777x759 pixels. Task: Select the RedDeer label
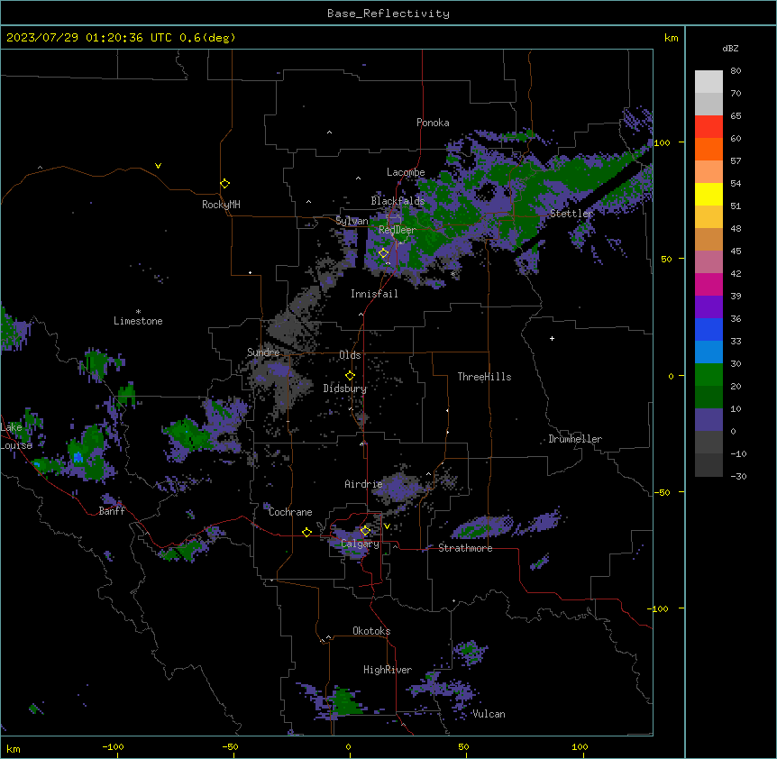397,230
